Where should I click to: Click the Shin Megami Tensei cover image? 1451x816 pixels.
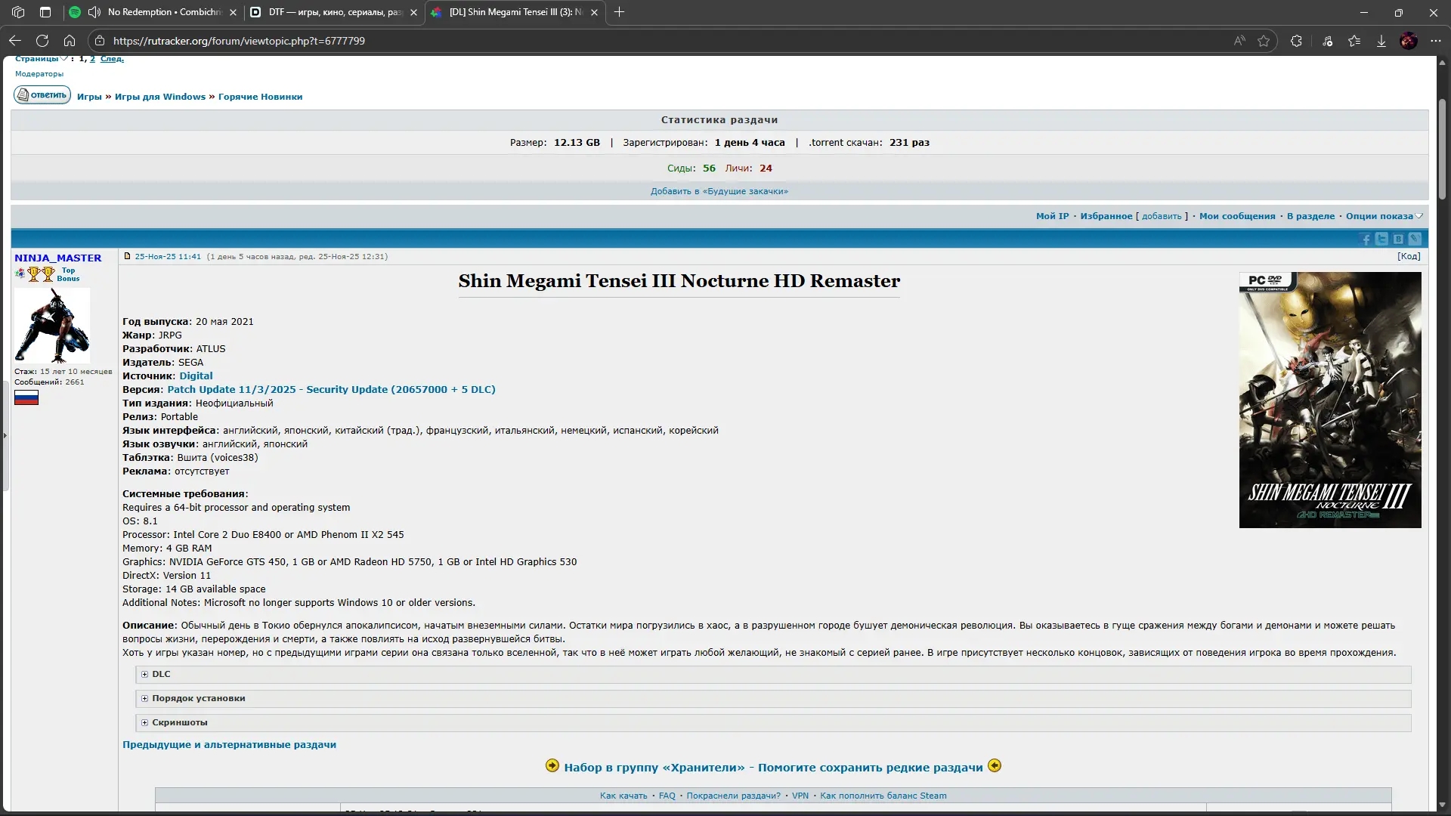pos(1329,400)
